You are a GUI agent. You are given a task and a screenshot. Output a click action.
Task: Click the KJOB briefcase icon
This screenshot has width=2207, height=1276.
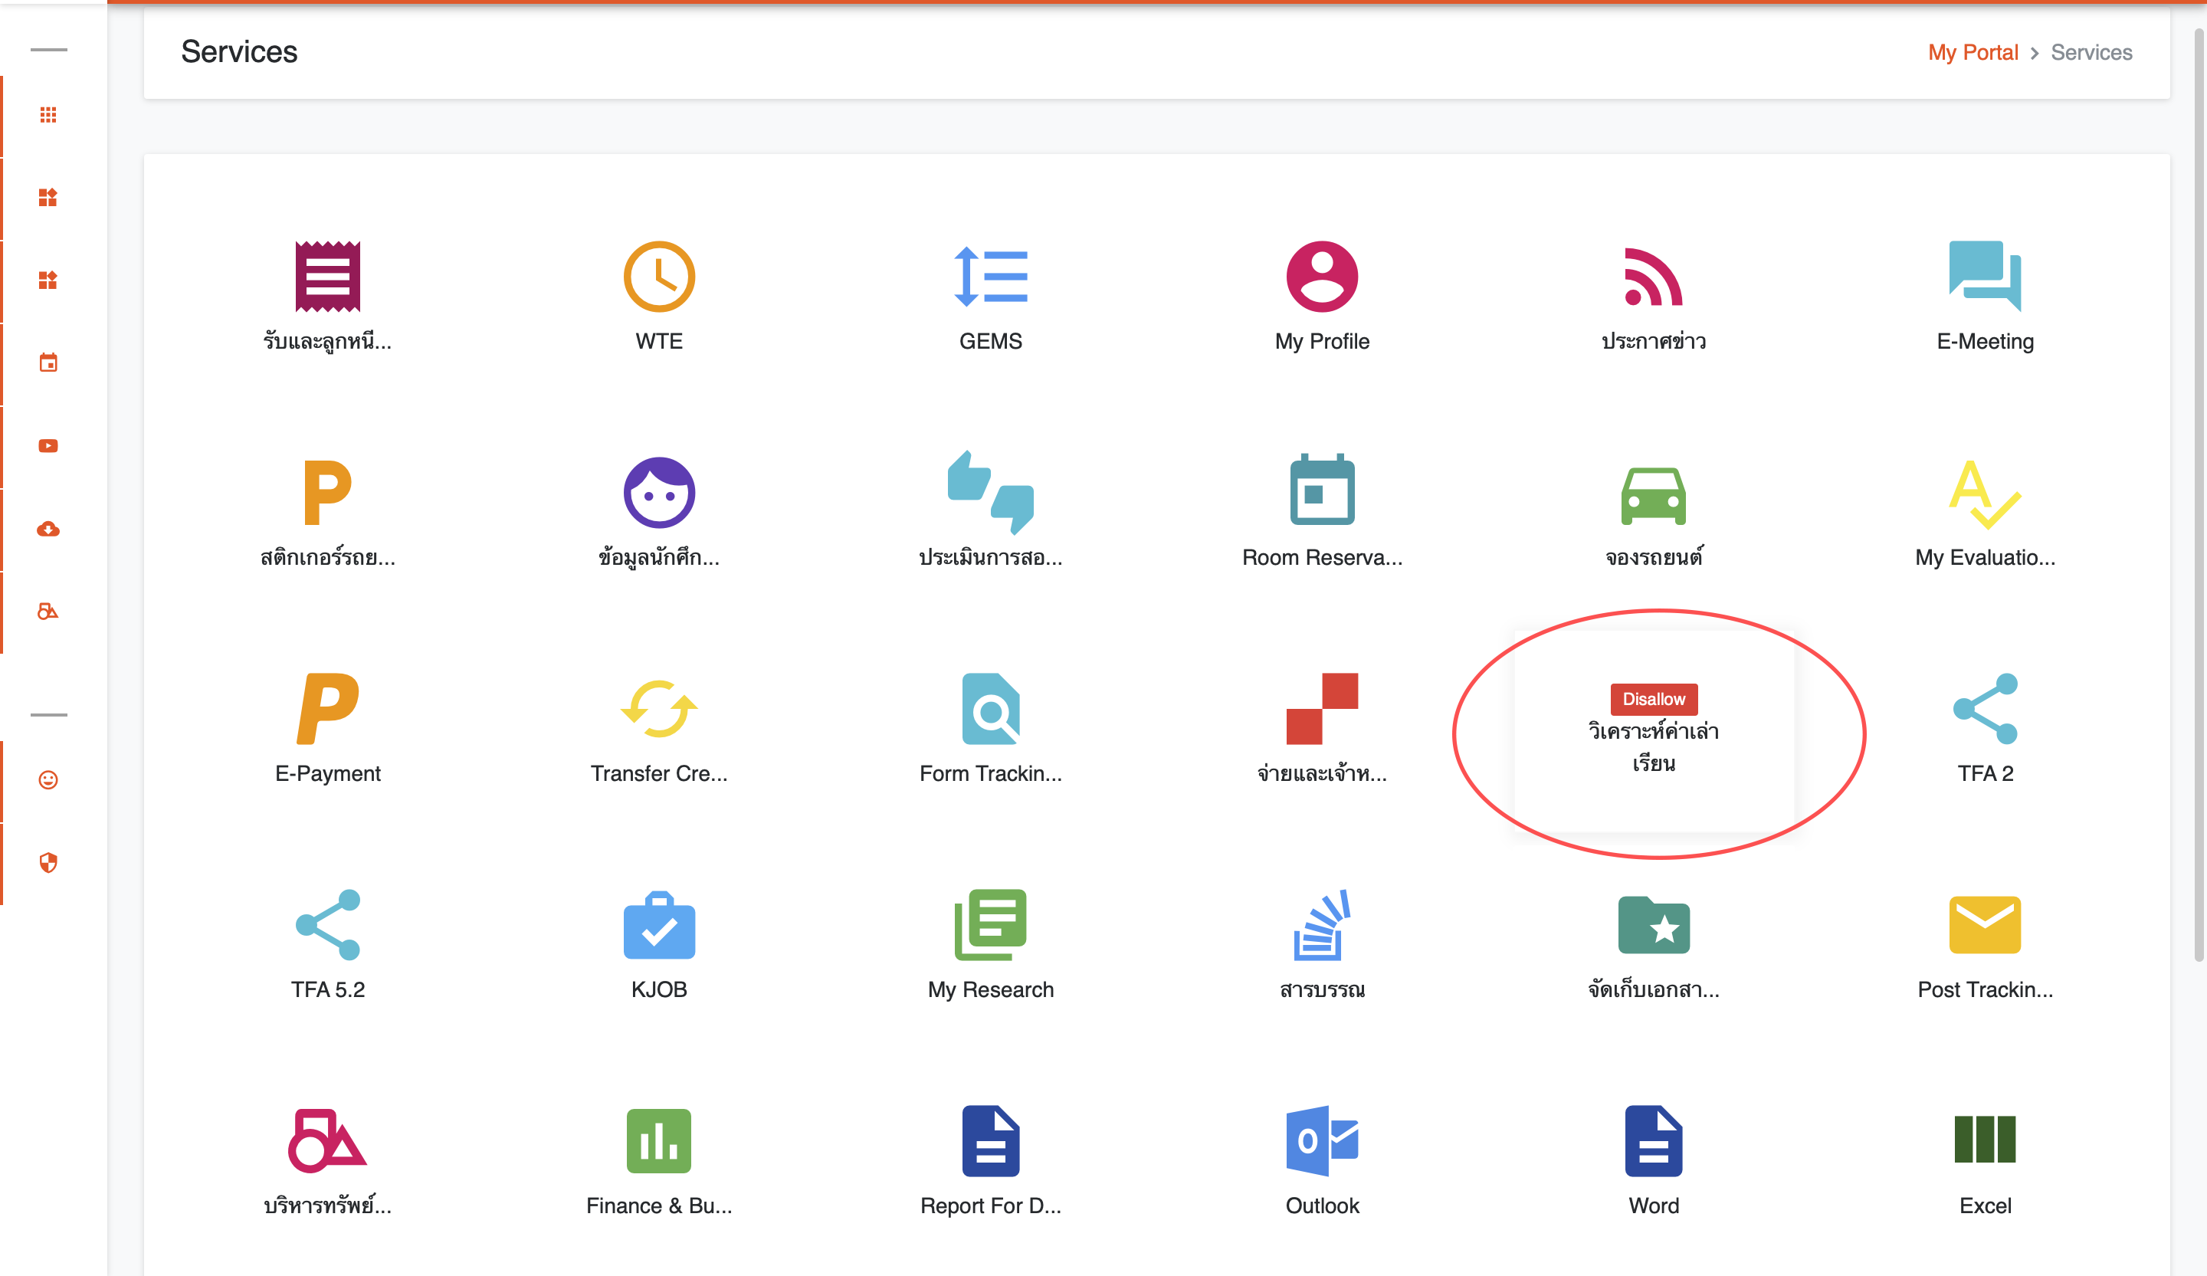(x=658, y=925)
